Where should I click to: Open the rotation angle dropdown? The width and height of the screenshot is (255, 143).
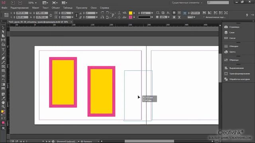pos(97,13)
